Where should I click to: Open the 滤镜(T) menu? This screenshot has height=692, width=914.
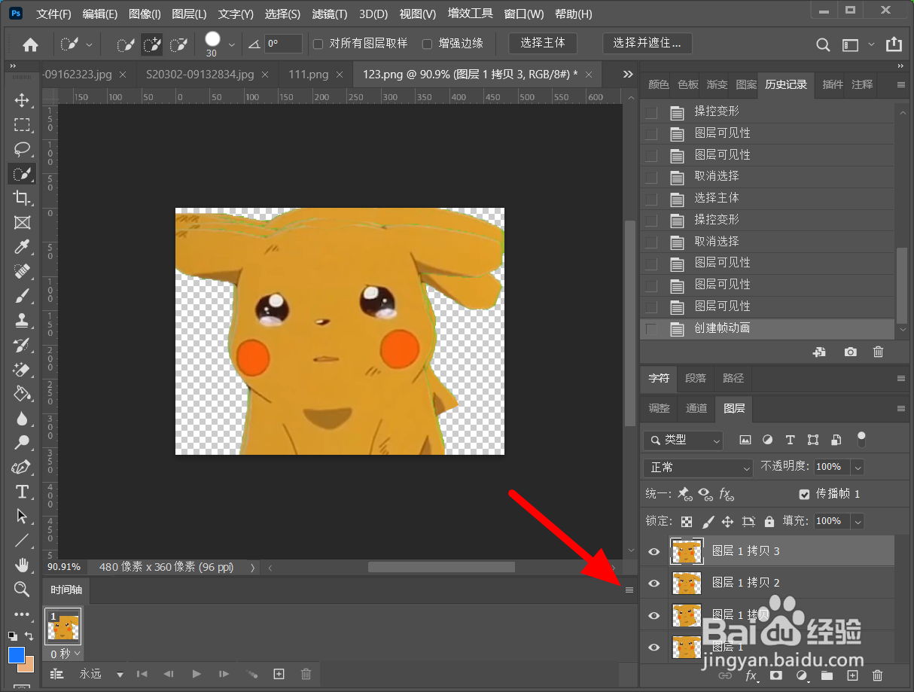[329, 14]
